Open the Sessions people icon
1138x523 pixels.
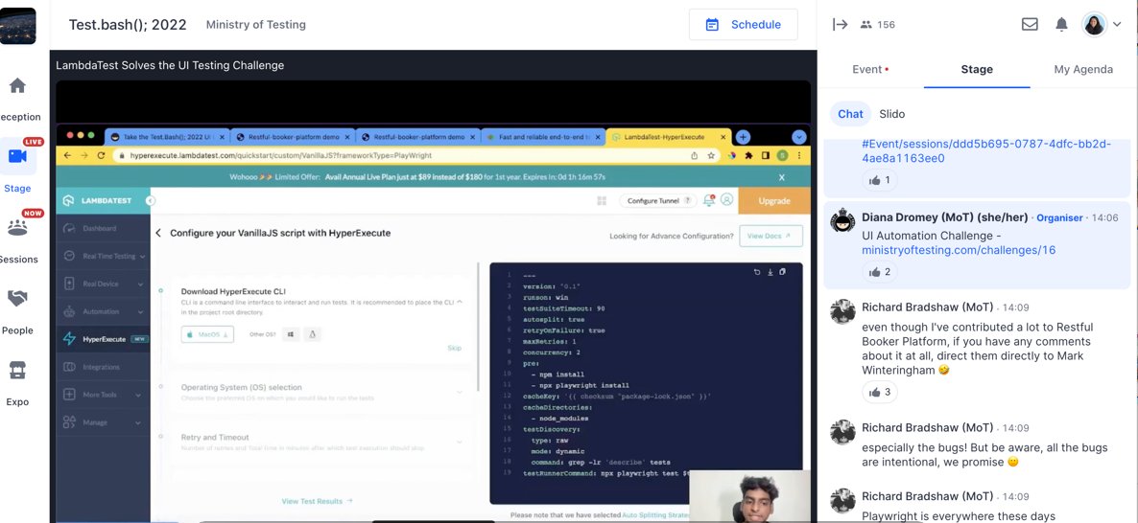click(17, 227)
